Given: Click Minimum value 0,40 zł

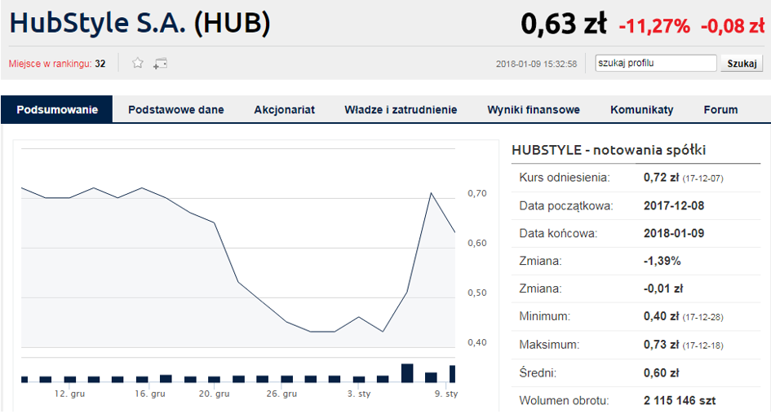Looking at the screenshot, I should 662,316.
